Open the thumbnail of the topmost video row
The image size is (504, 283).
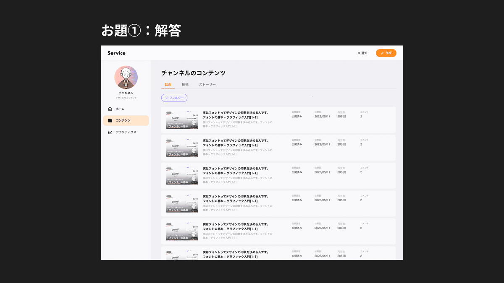tap(182, 120)
